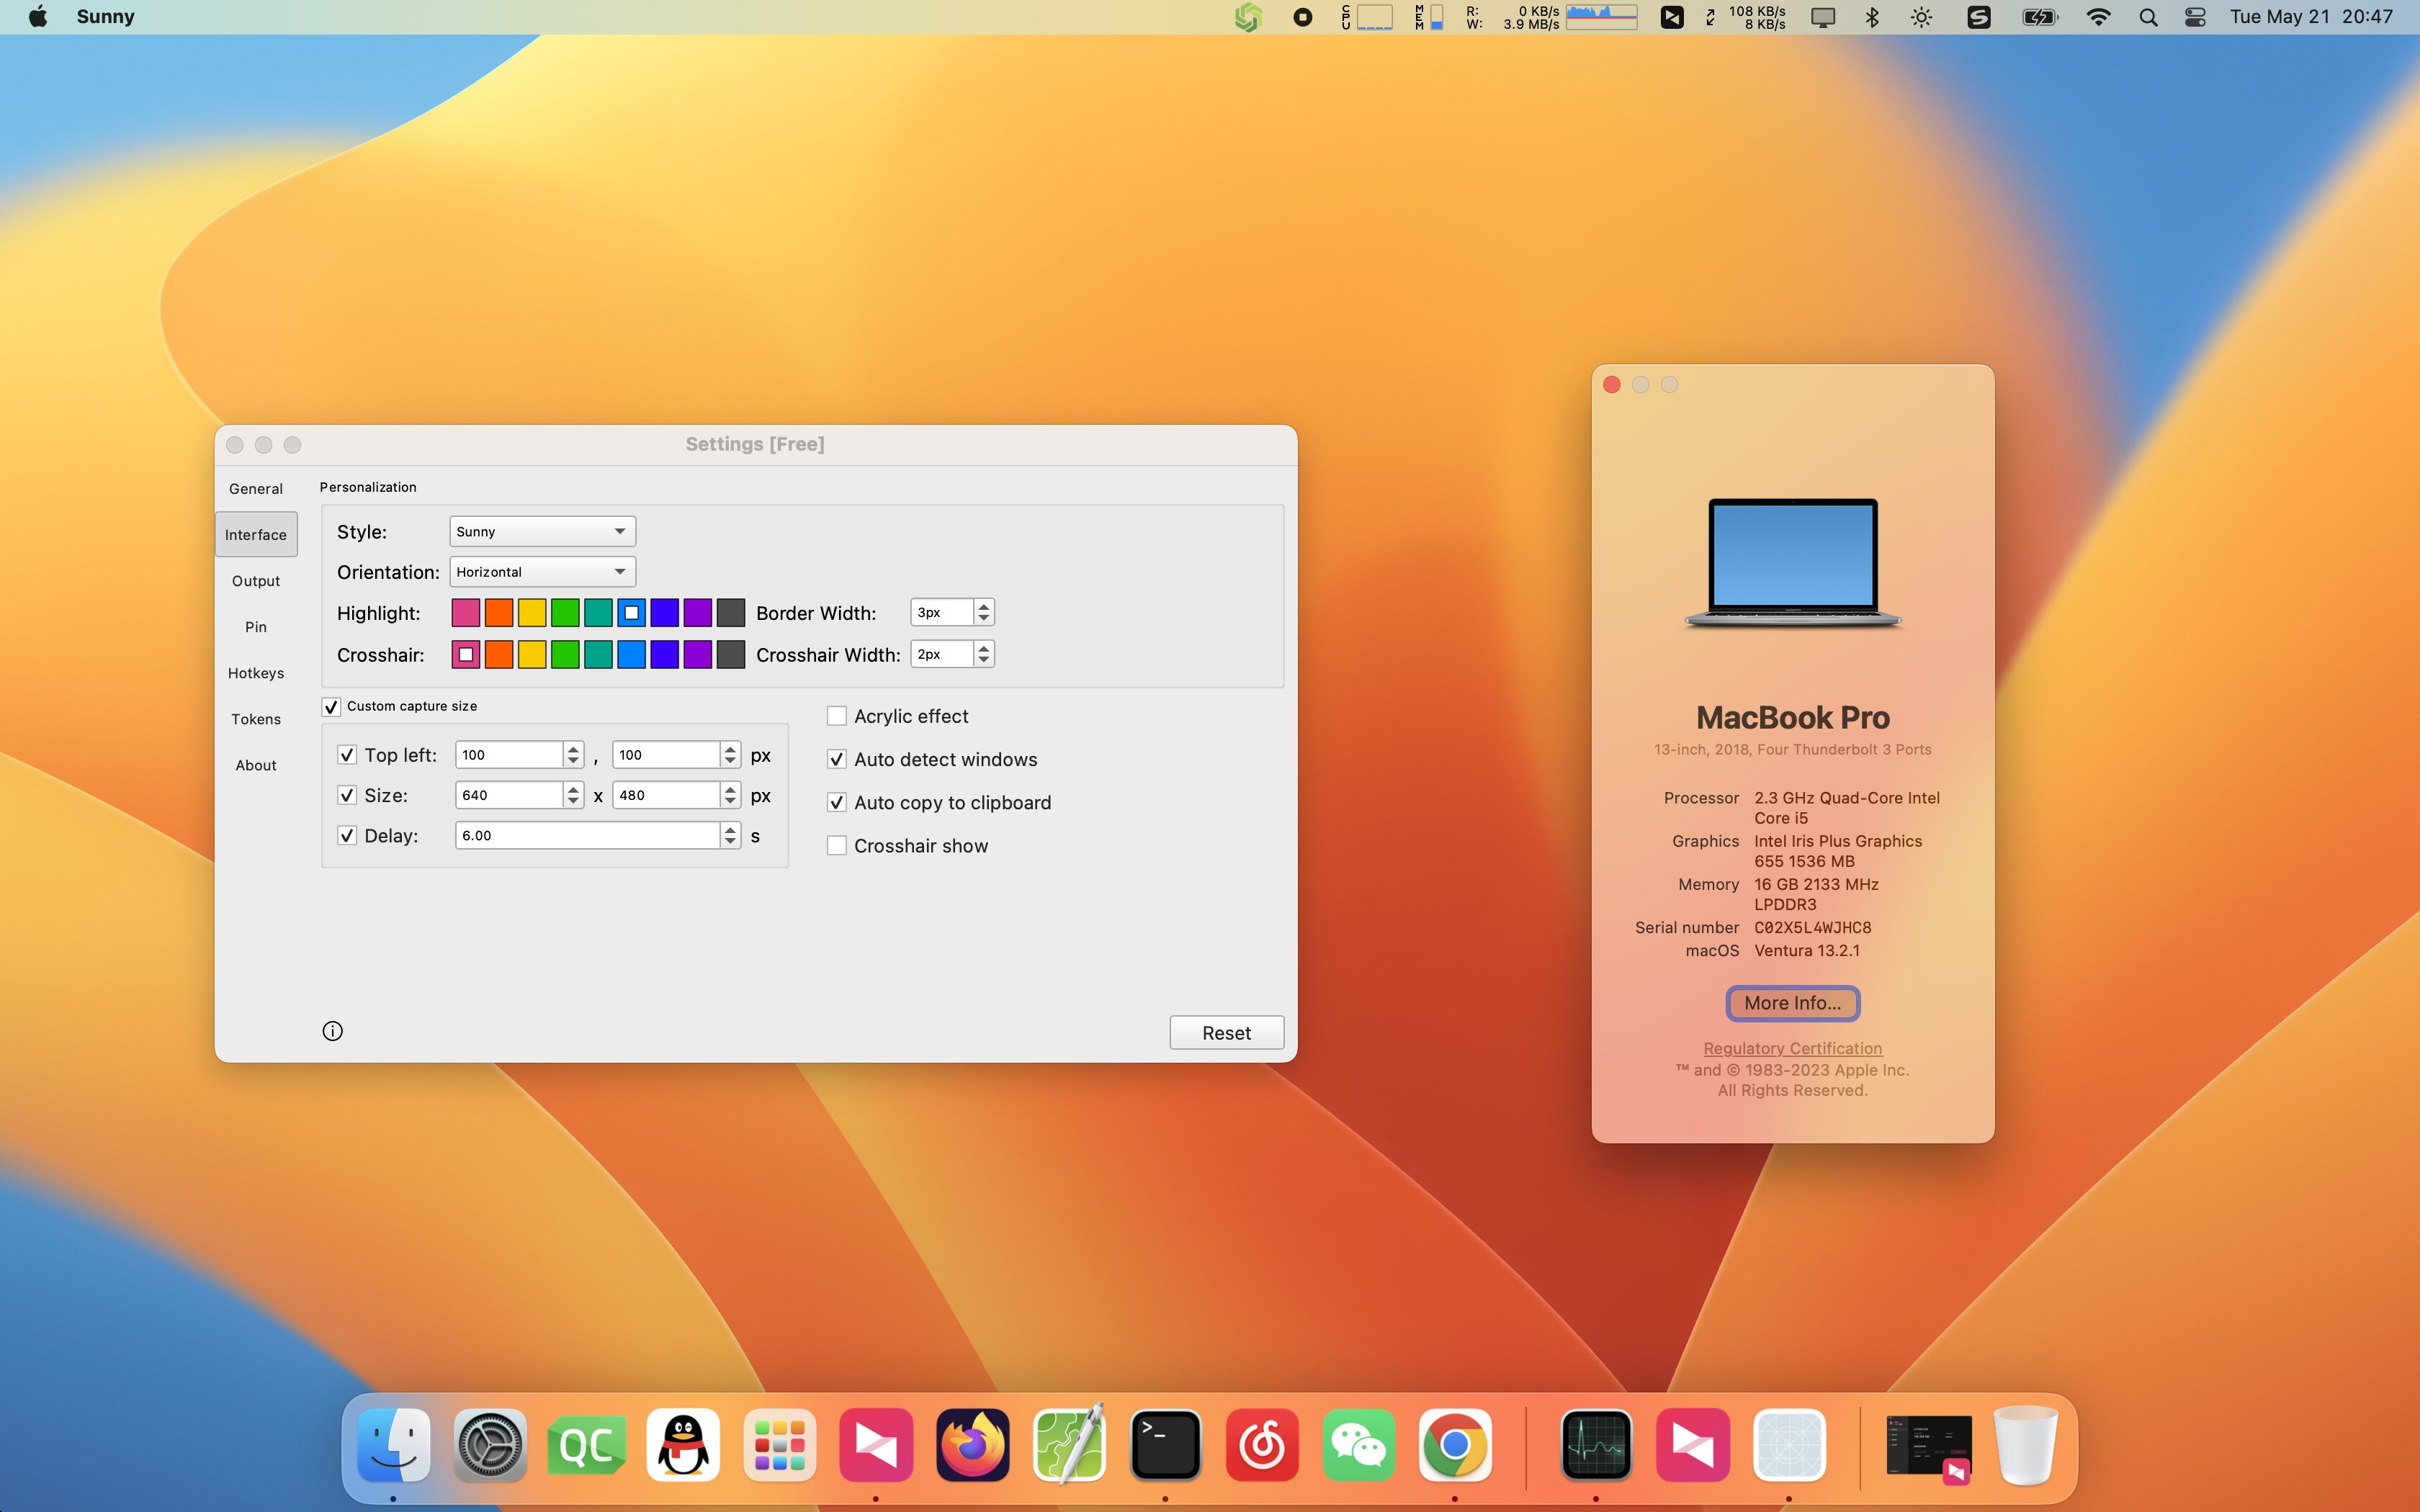Image resolution: width=2420 pixels, height=1512 pixels.
Task: Open the Hotkeys tab
Action: coord(256,673)
